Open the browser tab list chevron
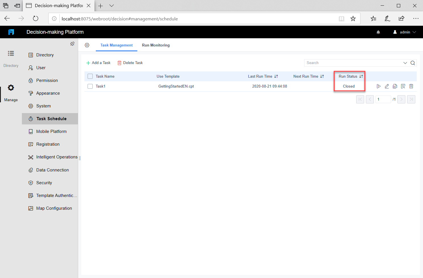Screen dimensions: 423x278 tap(111, 6)
